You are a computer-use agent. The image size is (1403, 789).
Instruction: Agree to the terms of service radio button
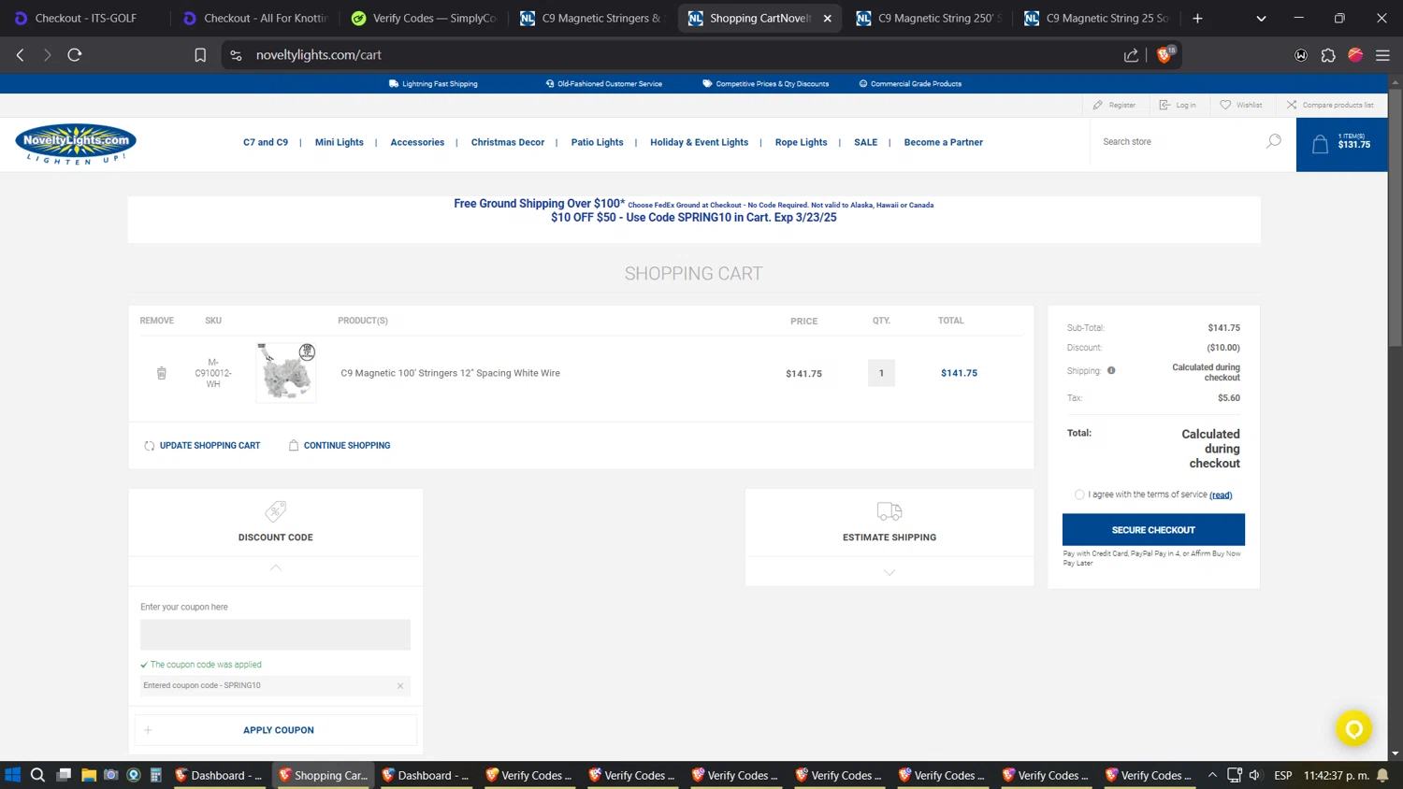pyautogui.click(x=1079, y=495)
